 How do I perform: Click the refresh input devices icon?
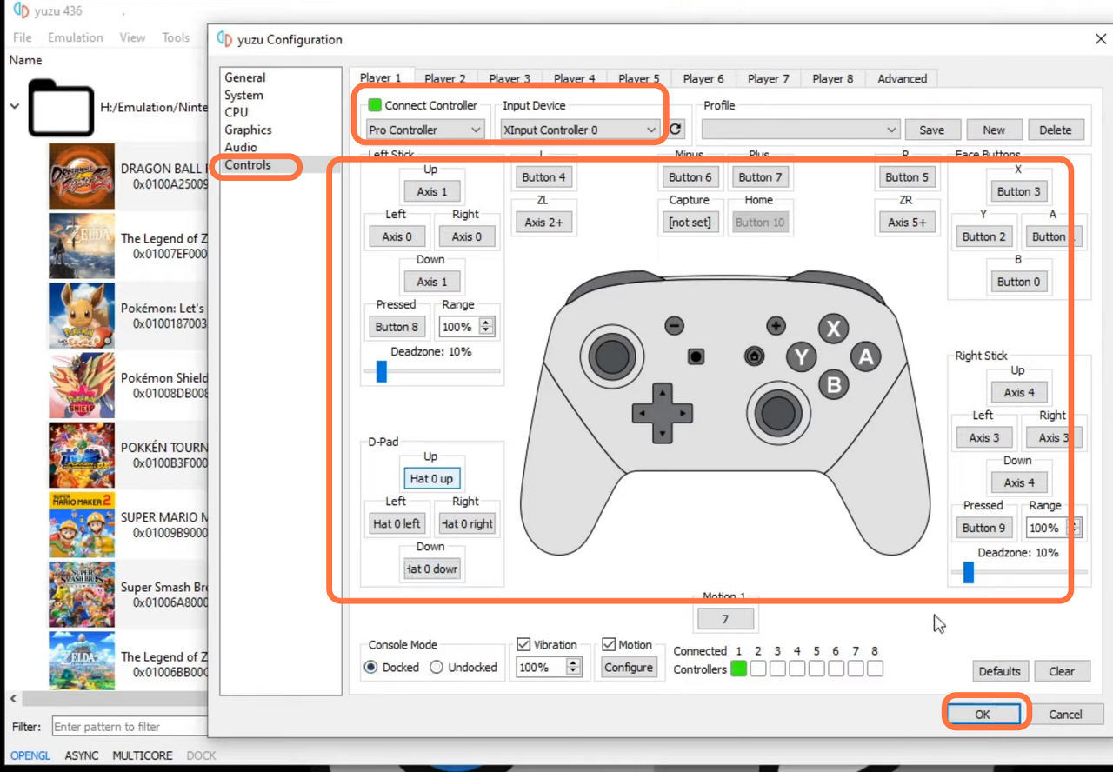[676, 130]
